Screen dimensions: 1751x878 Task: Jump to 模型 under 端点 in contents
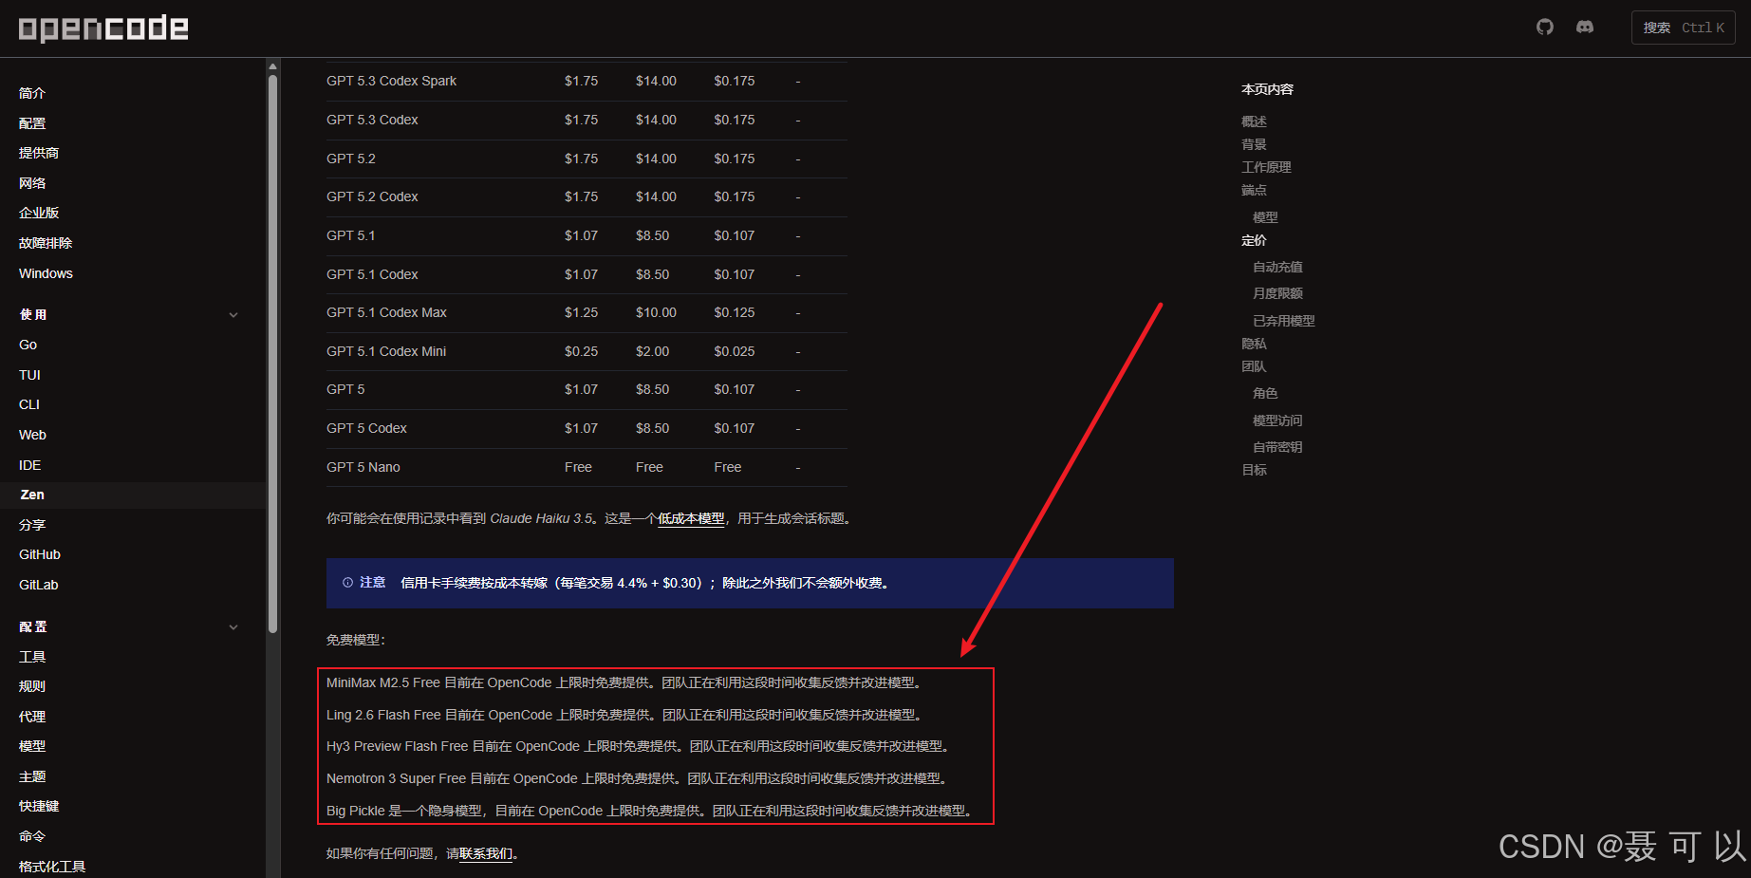pos(1265,217)
